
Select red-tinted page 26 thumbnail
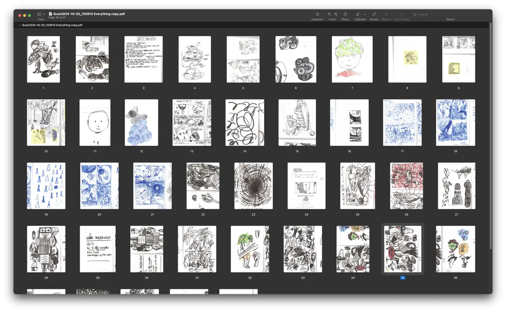[x=406, y=186]
